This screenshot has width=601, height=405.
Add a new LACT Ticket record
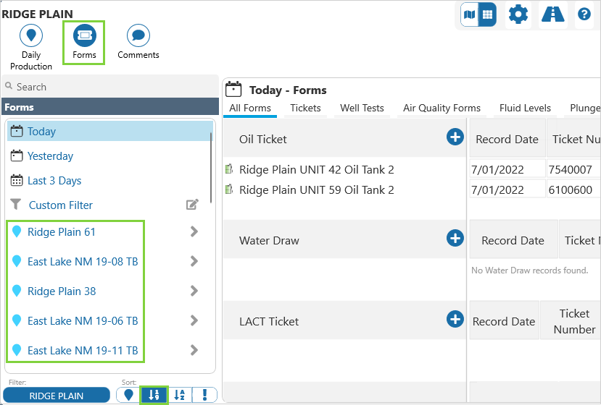(x=455, y=319)
